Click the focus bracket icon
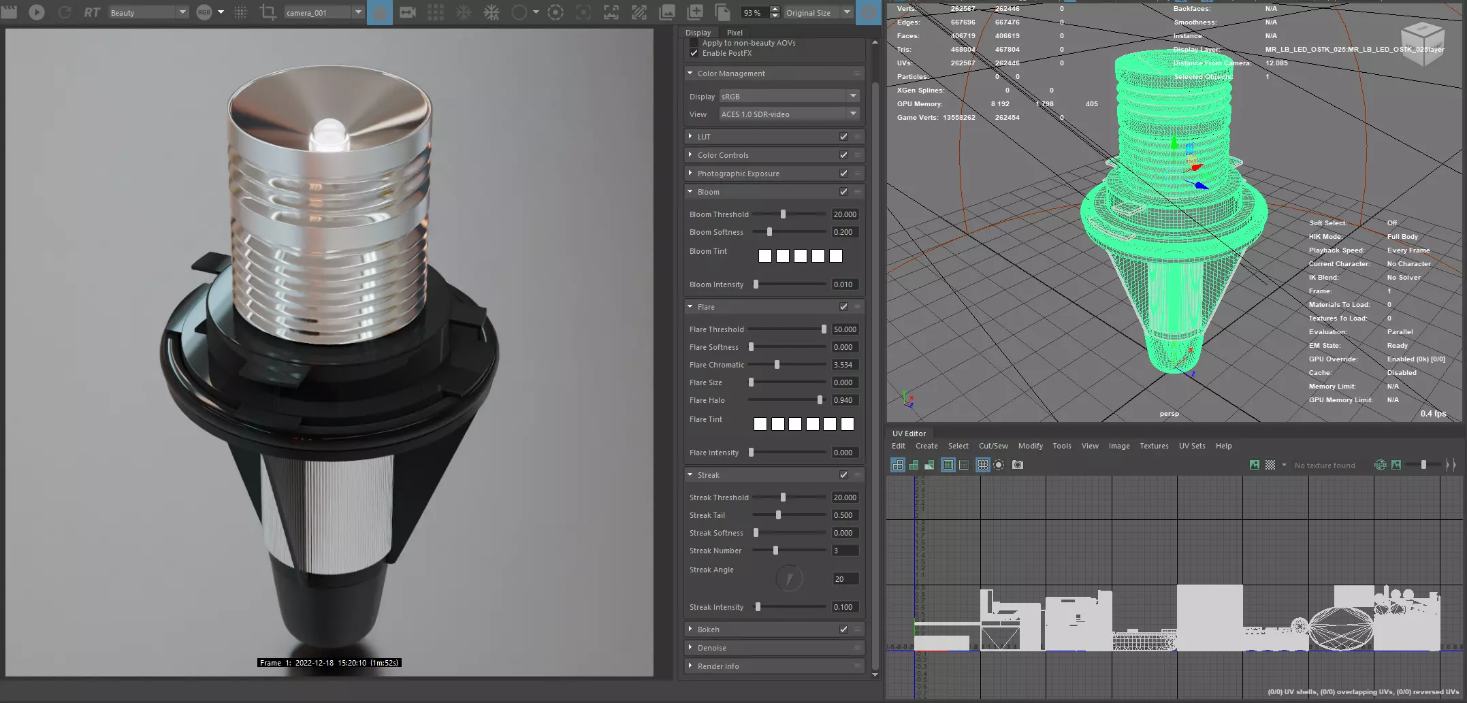 583,12
